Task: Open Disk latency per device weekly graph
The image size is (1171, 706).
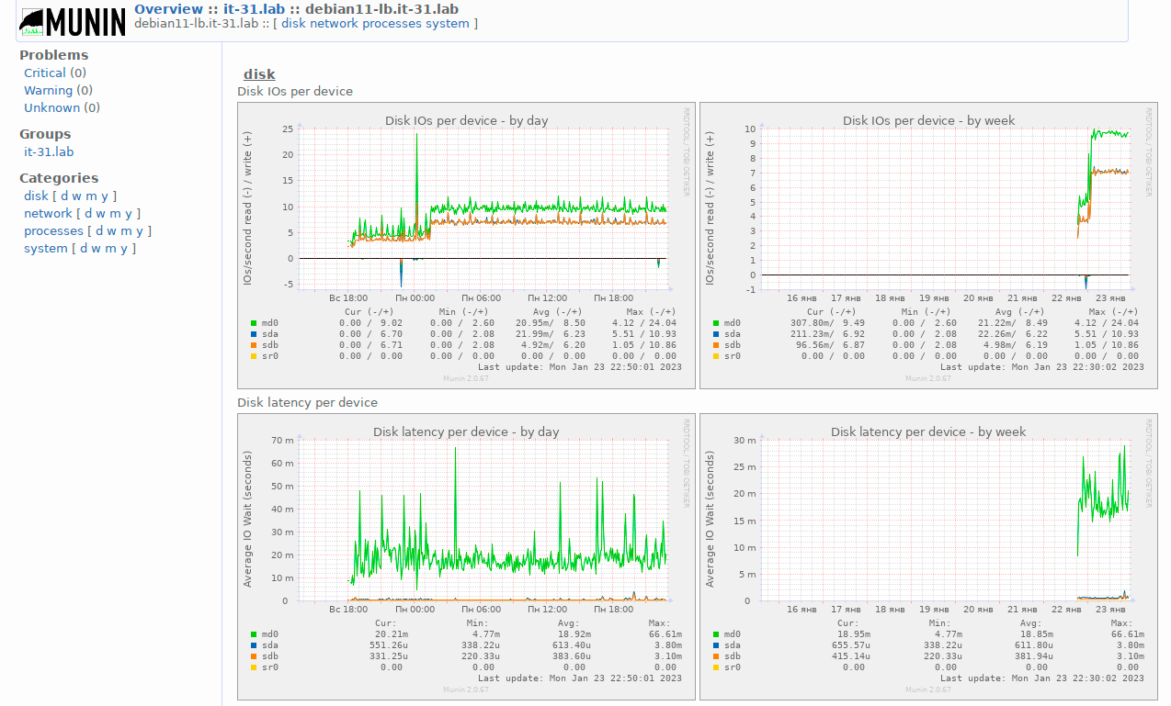Action: 928,555
